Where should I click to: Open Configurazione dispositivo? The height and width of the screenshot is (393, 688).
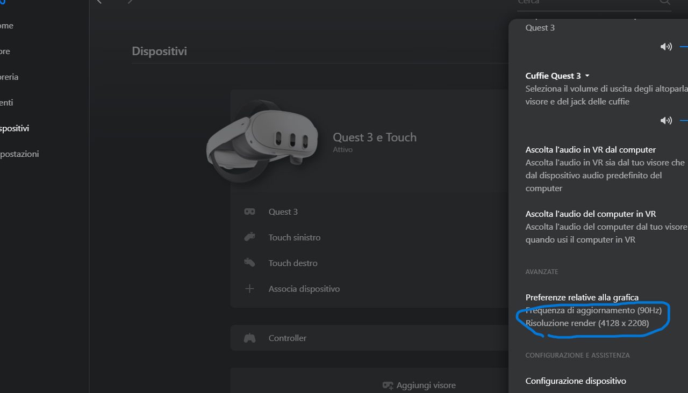(x=576, y=381)
